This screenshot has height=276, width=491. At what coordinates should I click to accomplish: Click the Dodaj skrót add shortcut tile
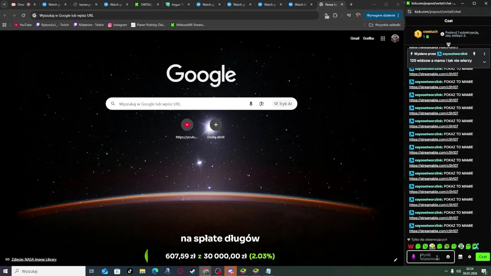(216, 129)
